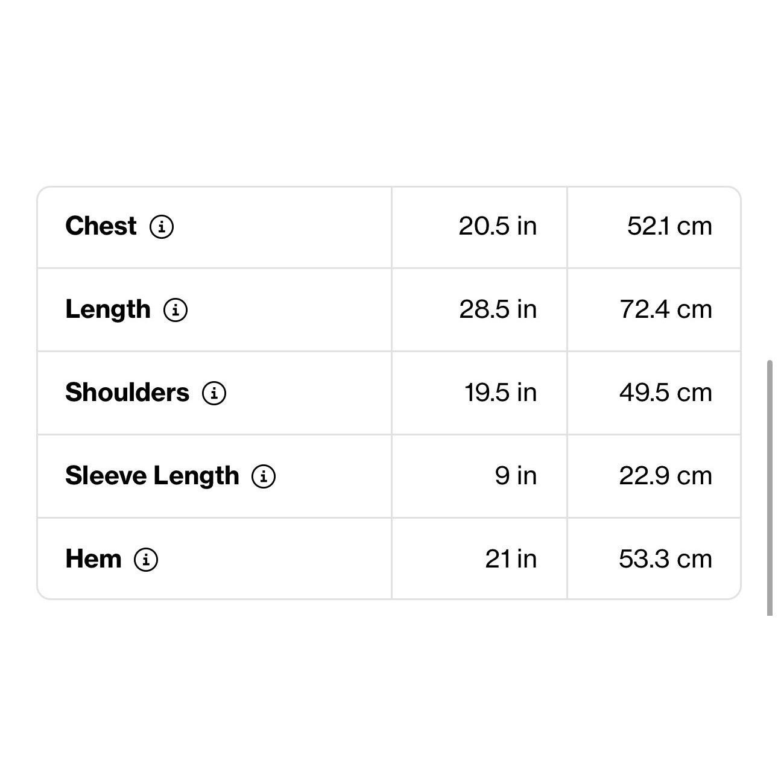The width and height of the screenshot is (778, 778).
Task: Click the 20.5 in chest value
Action: point(498,226)
